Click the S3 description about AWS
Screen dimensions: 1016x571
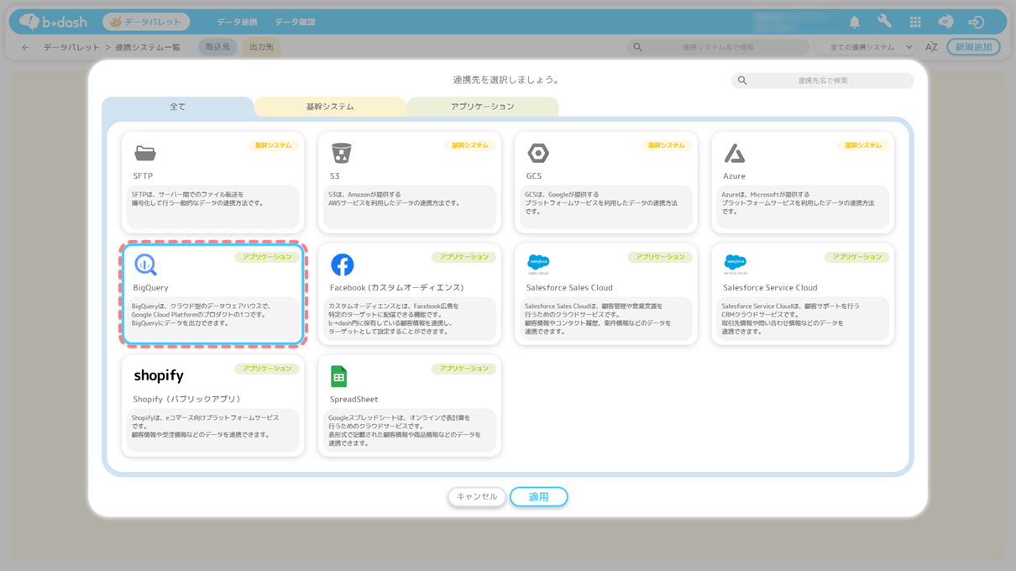click(395, 199)
